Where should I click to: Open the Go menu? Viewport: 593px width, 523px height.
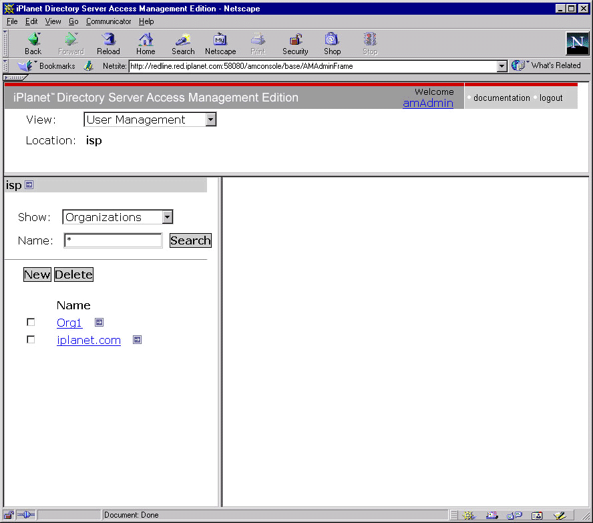(x=73, y=21)
